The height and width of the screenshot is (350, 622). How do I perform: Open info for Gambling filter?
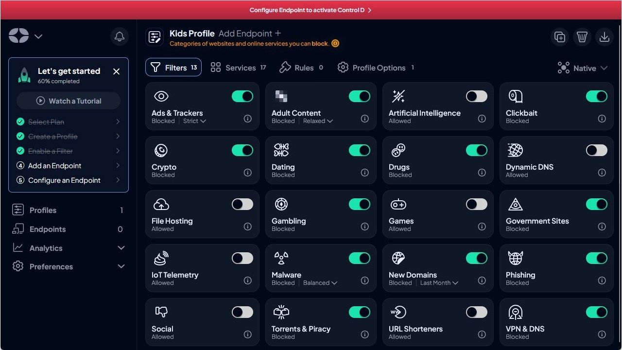point(365,227)
